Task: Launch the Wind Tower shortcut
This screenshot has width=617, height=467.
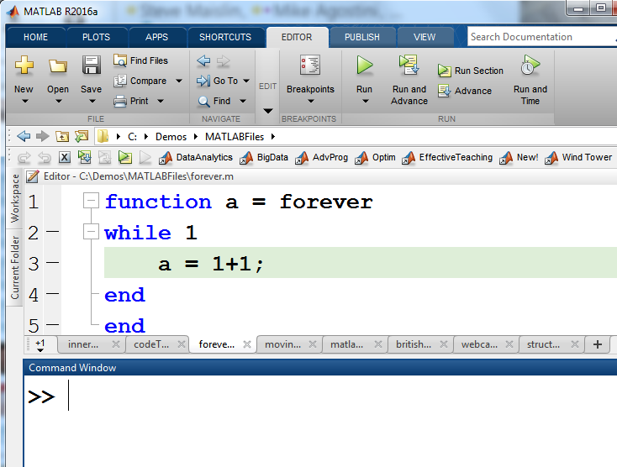Action: pos(578,157)
